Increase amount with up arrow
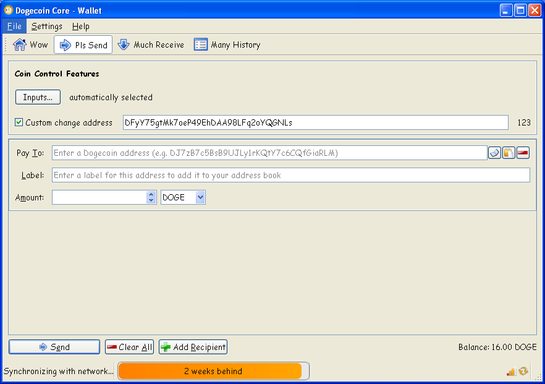The image size is (545, 384). pos(151,194)
